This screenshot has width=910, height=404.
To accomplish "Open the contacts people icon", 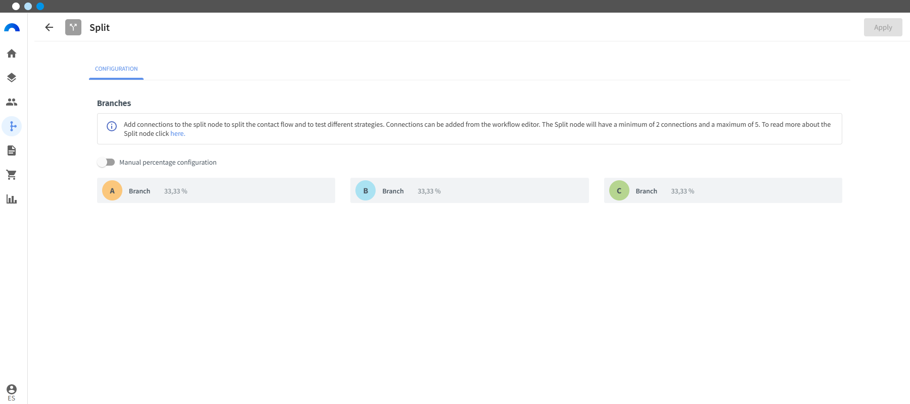I will pos(12,102).
